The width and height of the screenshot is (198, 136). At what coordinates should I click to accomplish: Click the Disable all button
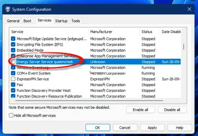tap(172, 110)
